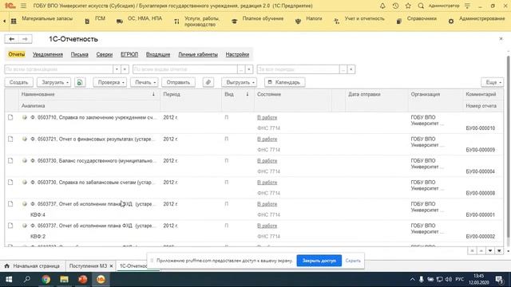Clear the report type filter

[x=249, y=69]
